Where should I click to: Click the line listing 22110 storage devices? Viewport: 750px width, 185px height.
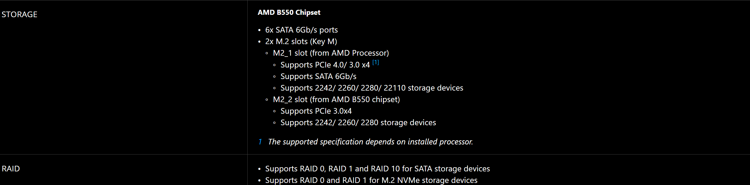[x=372, y=88]
